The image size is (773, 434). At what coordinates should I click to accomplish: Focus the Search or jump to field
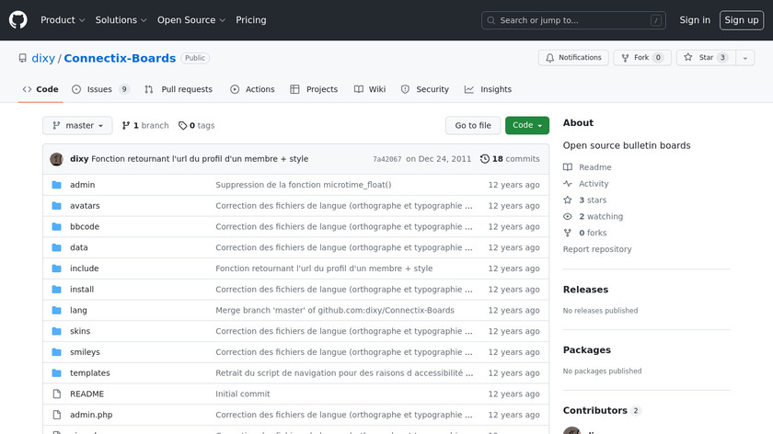point(573,20)
